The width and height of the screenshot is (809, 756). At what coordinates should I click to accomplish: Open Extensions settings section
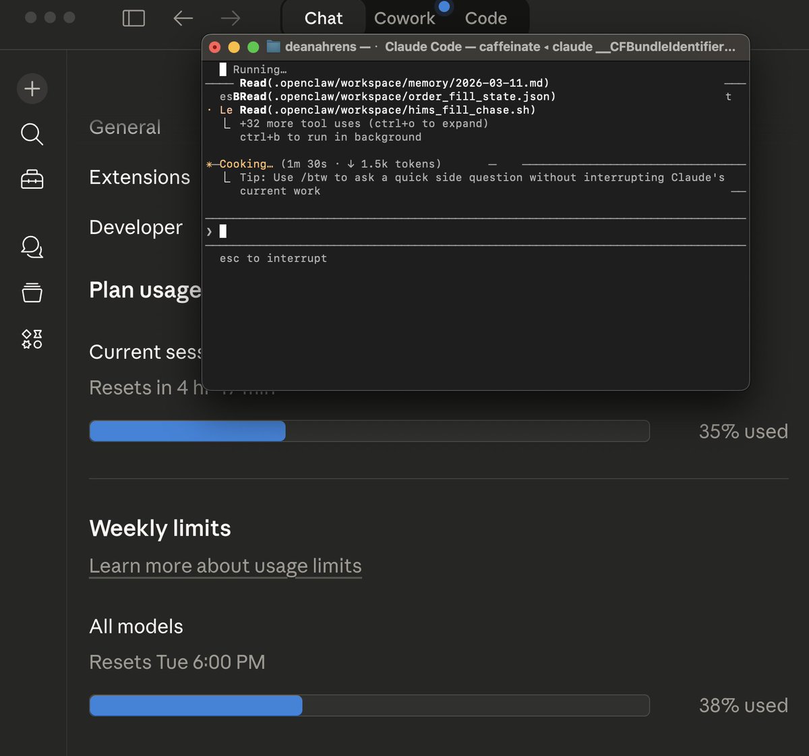pyautogui.click(x=140, y=177)
